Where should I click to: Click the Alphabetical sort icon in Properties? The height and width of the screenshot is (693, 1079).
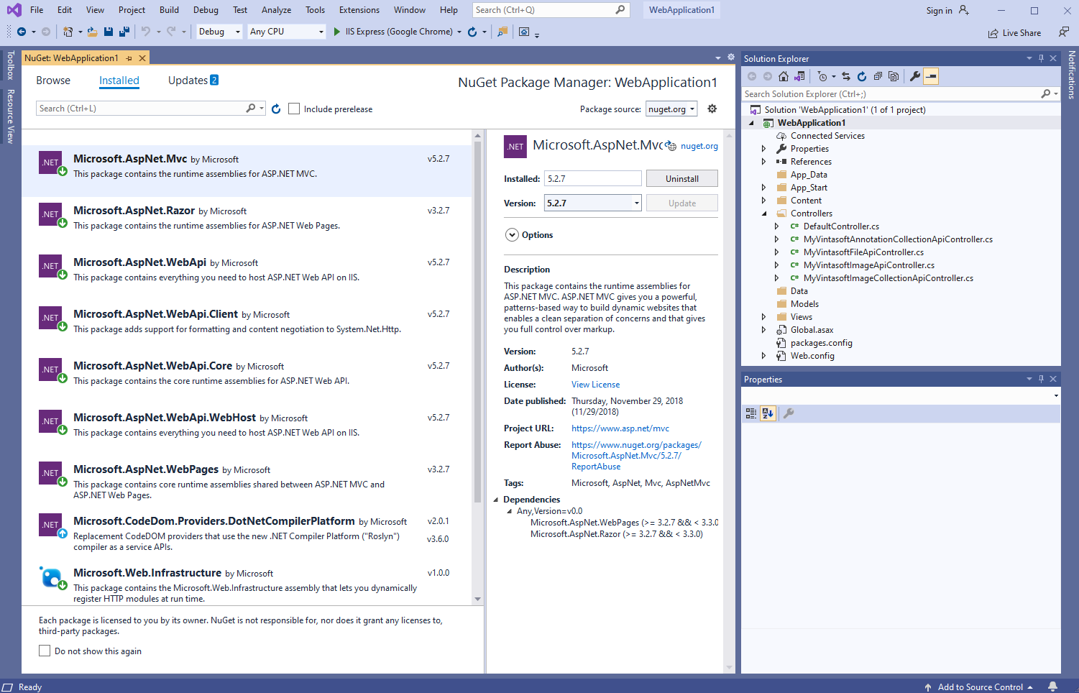768,413
